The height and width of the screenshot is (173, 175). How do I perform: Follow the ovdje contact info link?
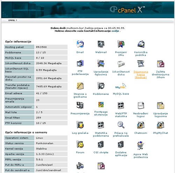(115, 31)
